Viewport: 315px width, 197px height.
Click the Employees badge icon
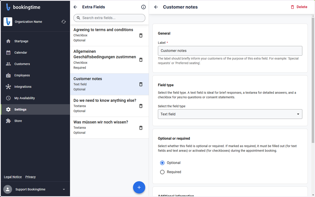[x=8, y=75]
